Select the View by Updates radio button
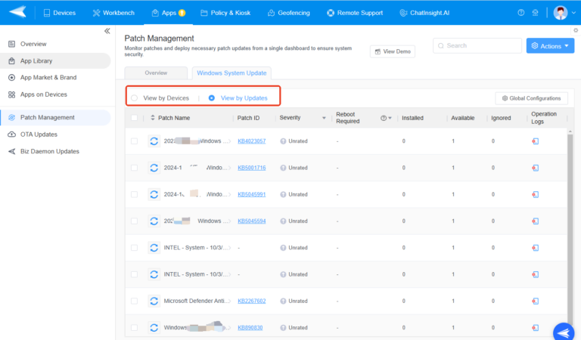The width and height of the screenshot is (581, 340). tap(211, 98)
